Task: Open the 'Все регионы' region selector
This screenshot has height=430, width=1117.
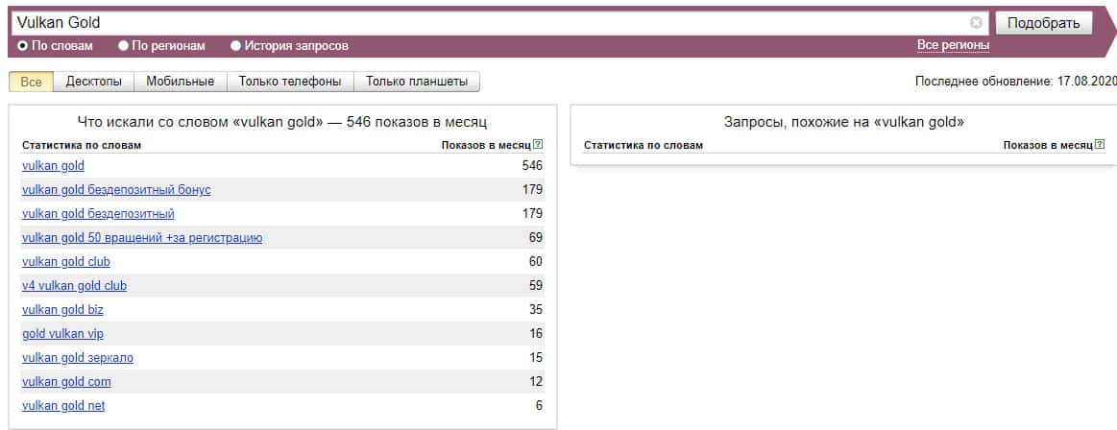Action: (x=953, y=45)
